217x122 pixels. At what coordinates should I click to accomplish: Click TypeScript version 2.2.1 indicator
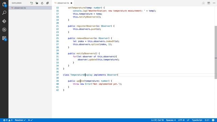207,120
